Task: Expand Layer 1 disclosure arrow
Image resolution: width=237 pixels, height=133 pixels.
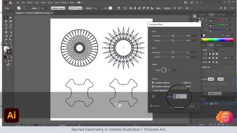Action: point(207,103)
